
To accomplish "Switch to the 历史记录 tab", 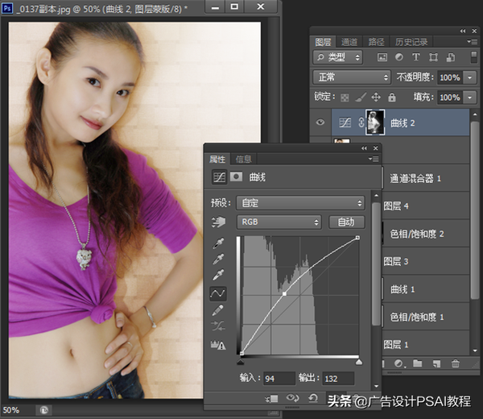I will [410, 42].
